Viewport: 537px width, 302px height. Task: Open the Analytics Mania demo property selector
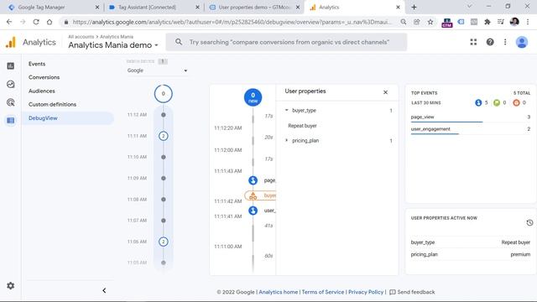113,45
